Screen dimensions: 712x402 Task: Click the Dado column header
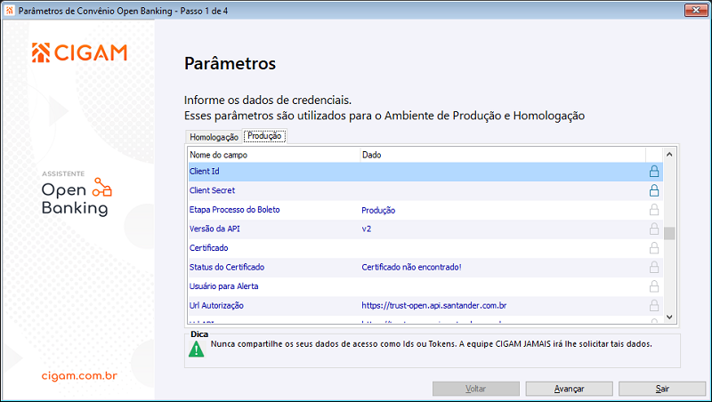click(x=503, y=155)
